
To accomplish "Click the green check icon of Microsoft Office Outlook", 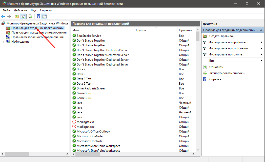I will click(74, 131).
